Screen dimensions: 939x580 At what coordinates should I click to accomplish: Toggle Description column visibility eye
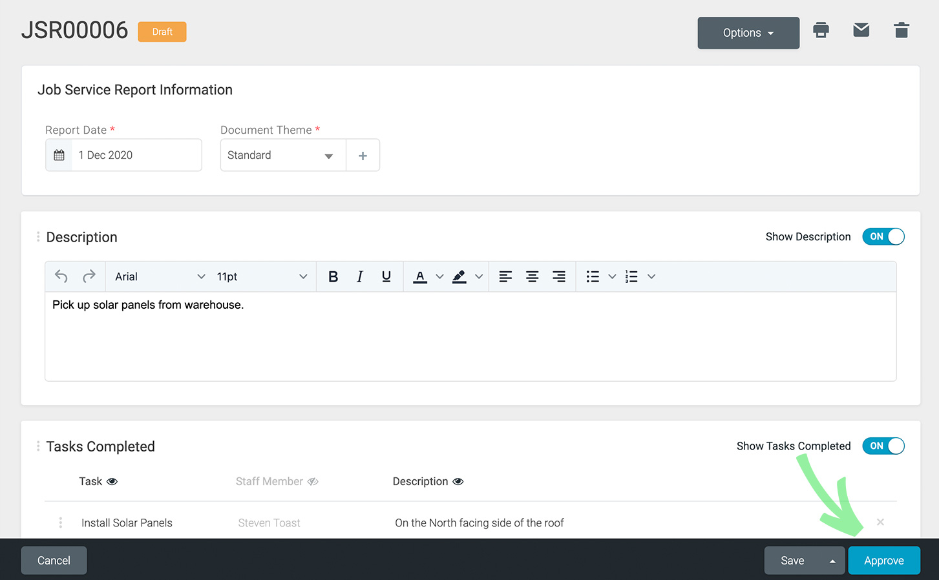458,482
